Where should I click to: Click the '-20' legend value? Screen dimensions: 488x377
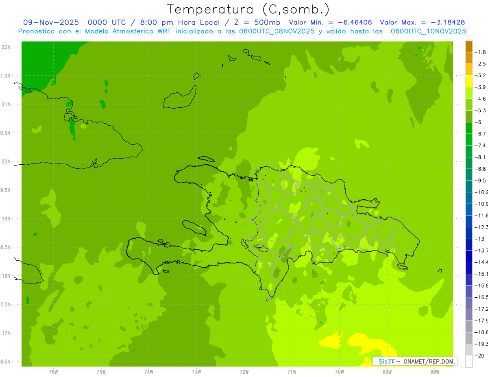(x=480, y=355)
